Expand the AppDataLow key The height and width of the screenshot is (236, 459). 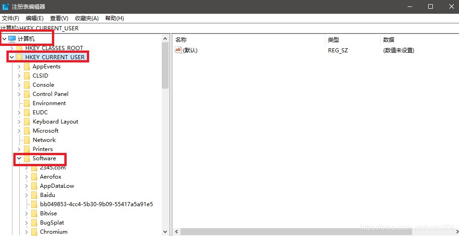(27, 186)
